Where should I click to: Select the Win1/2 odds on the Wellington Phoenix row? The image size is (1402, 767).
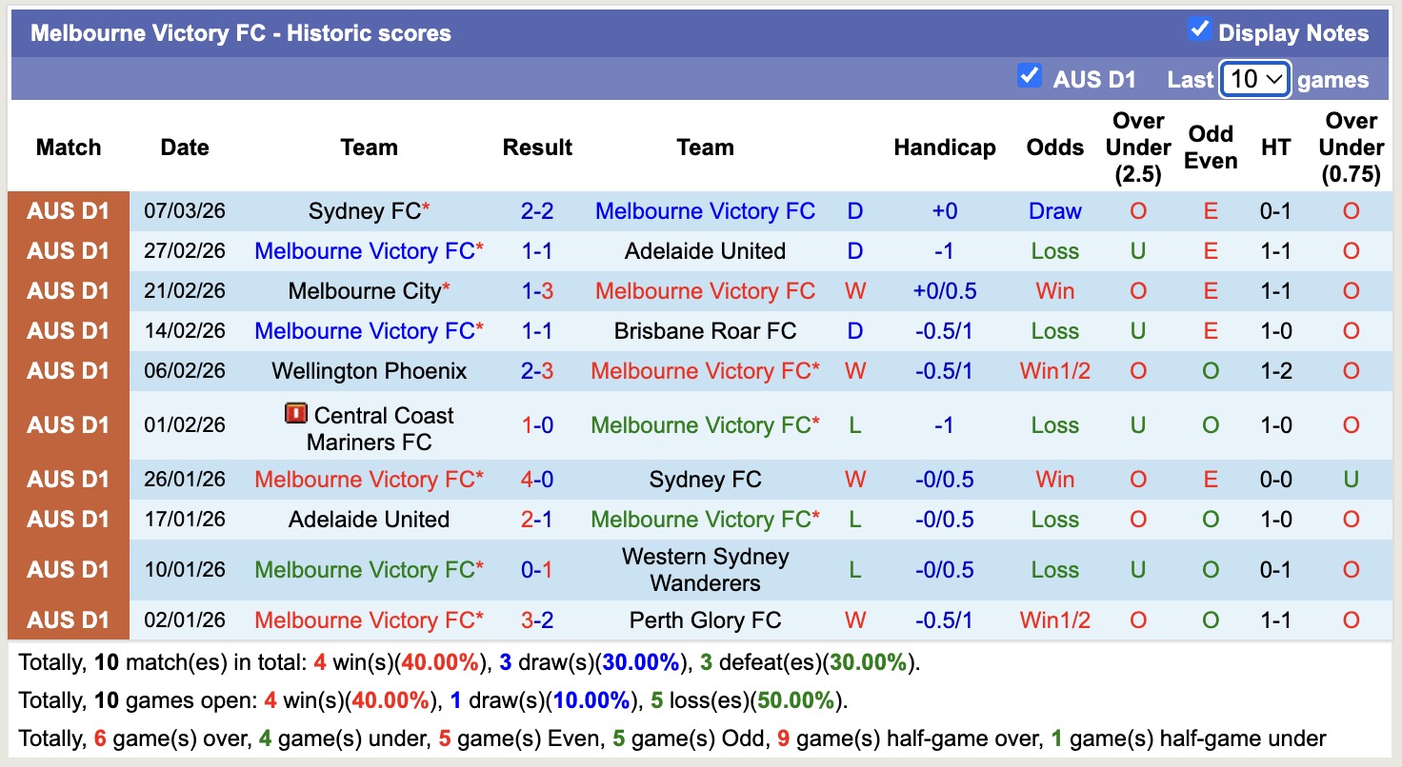point(1054,371)
